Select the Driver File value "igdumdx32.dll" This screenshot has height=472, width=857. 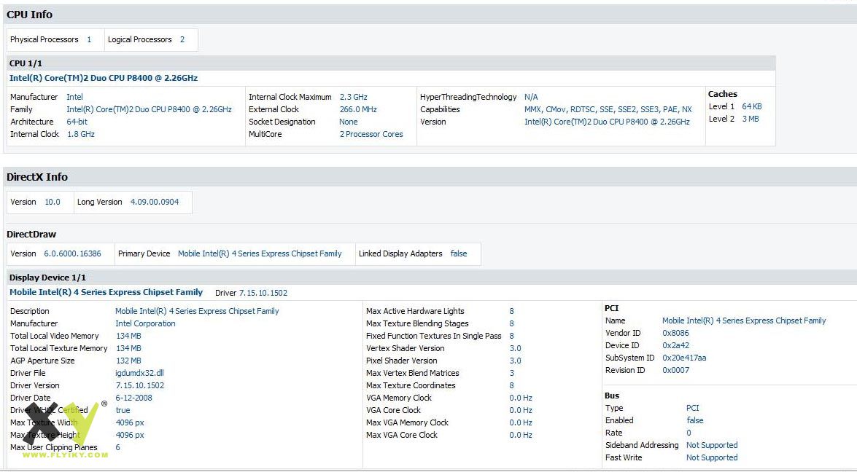coord(139,373)
